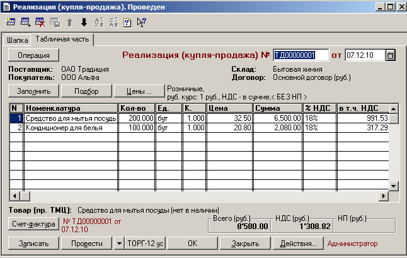This screenshot has width=407, height=258.
Task: Click the Счет-фактура button
Action: 33,223
